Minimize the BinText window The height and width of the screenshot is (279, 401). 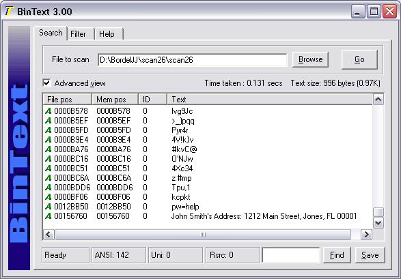(358, 12)
